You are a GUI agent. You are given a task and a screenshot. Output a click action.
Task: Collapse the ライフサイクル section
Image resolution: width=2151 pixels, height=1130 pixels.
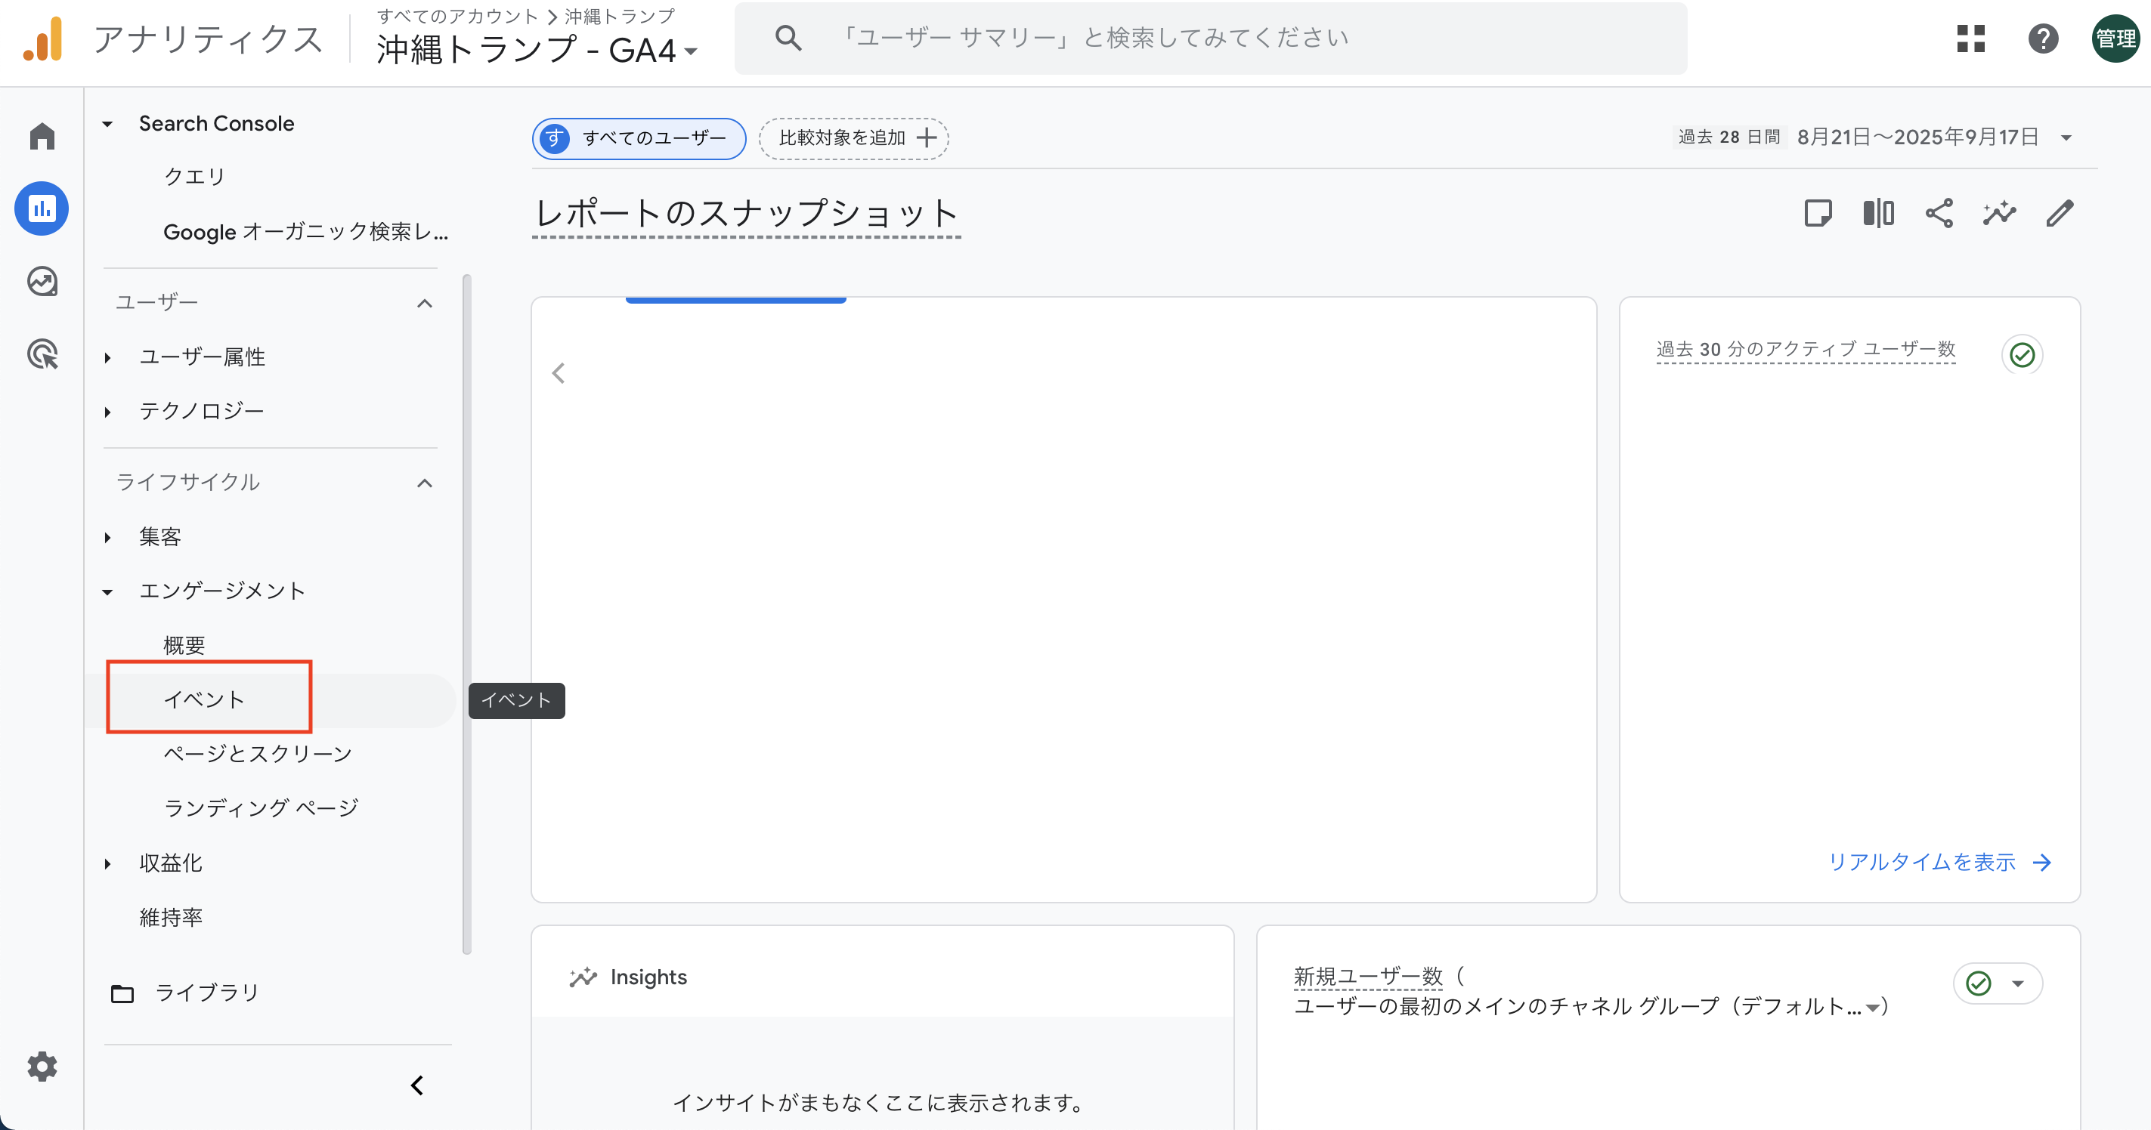[x=424, y=483]
